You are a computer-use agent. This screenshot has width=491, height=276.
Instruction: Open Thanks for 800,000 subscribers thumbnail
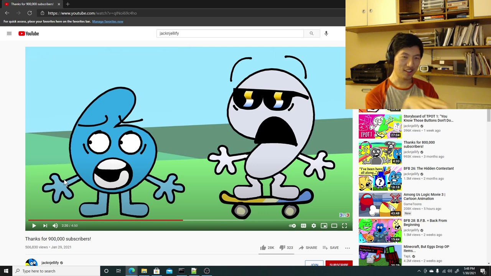[x=380, y=152]
